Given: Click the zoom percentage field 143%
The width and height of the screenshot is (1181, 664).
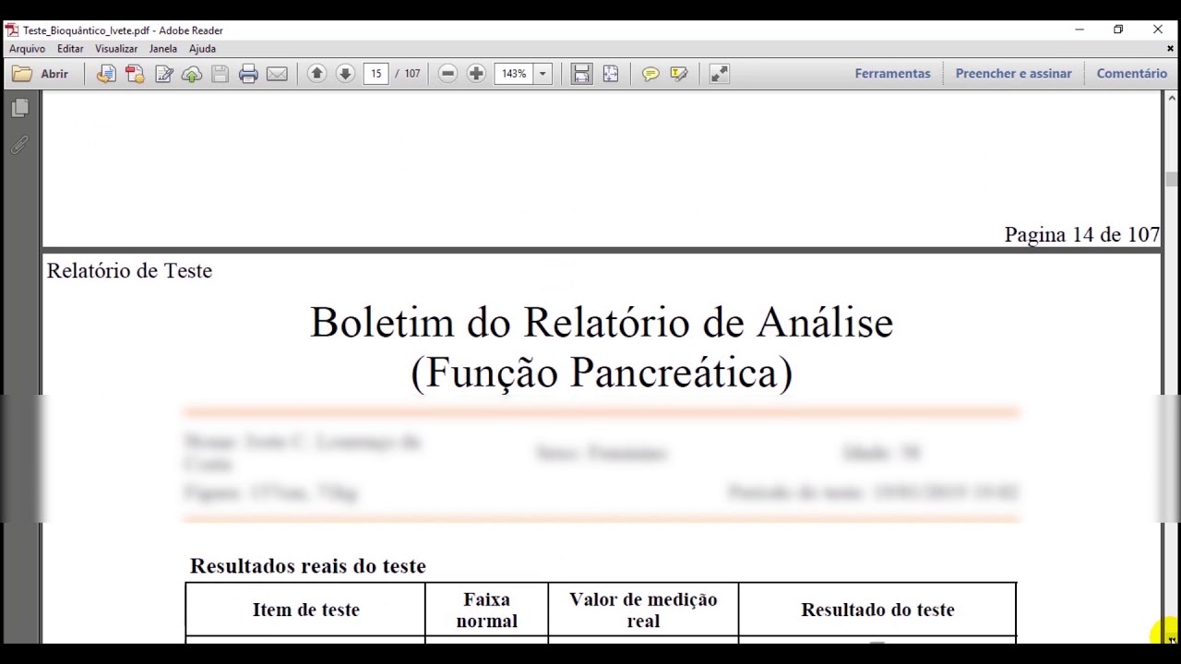Looking at the screenshot, I should click(x=514, y=74).
